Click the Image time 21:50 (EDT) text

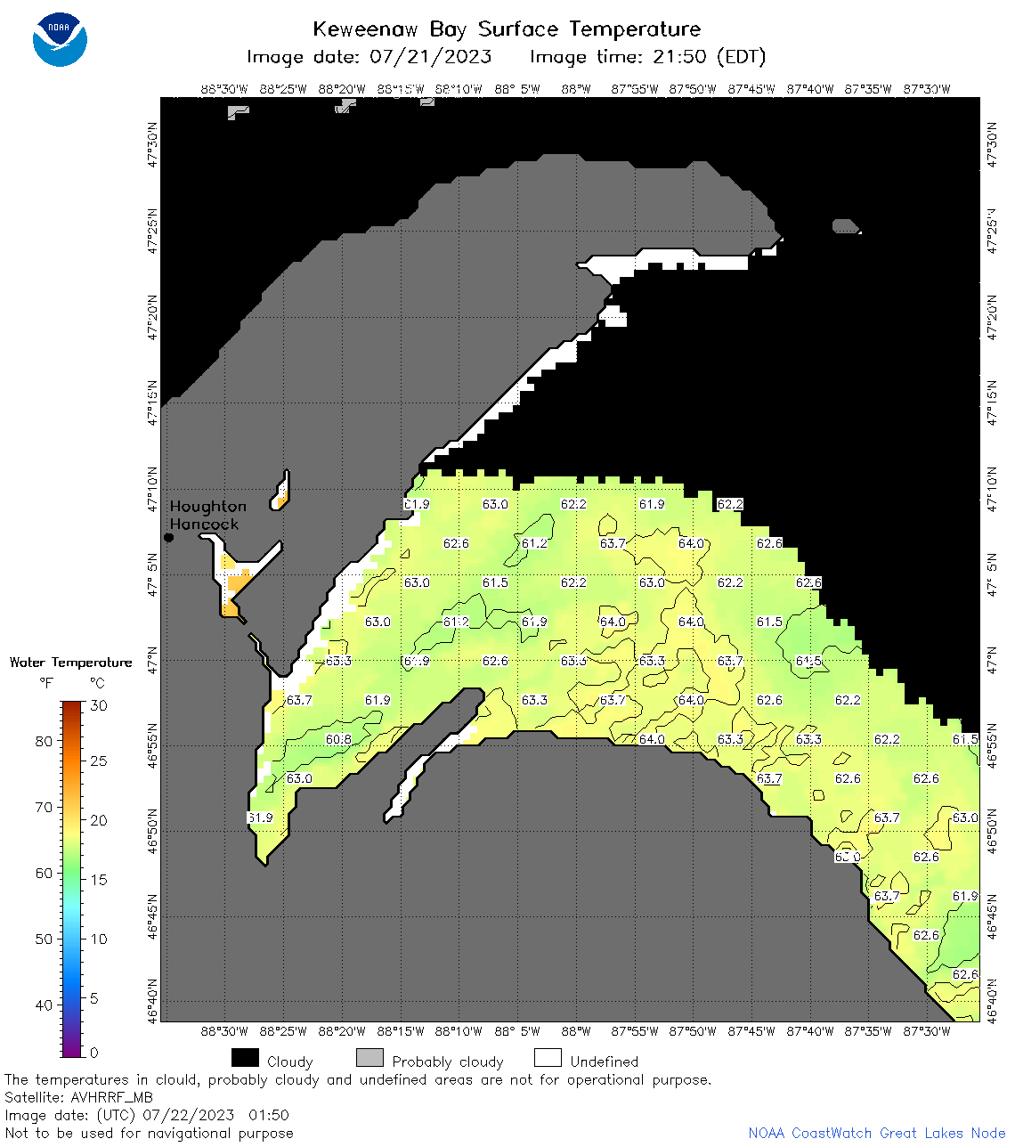coord(648,57)
